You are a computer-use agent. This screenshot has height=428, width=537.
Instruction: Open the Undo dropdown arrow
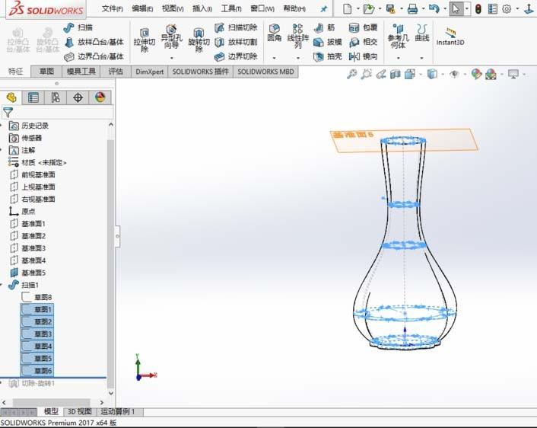[x=445, y=8]
